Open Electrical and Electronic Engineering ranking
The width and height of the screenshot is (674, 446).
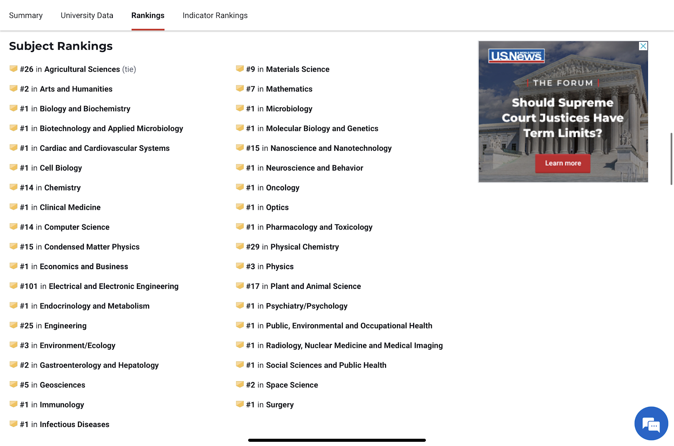tap(114, 286)
